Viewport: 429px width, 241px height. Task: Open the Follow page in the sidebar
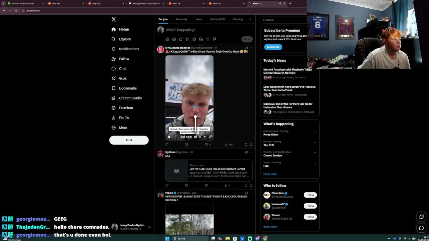tap(120, 59)
